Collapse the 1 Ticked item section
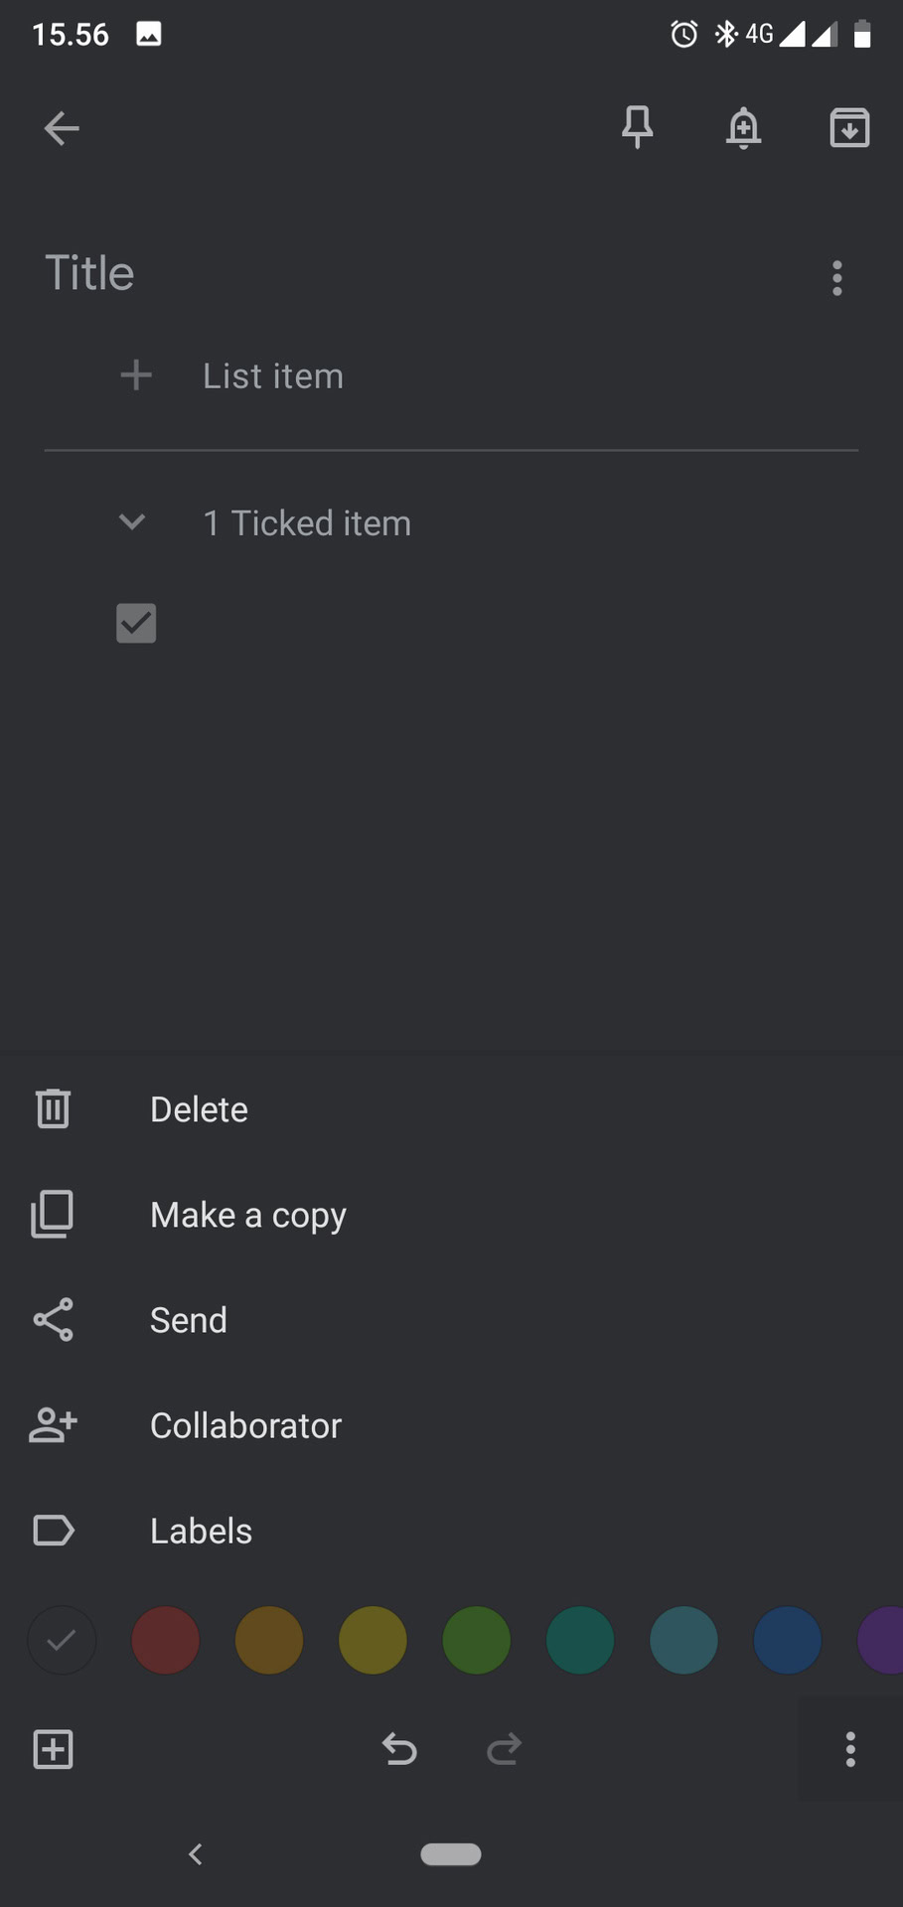The height and width of the screenshot is (1907, 903). pyautogui.click(x=132, y=522)
